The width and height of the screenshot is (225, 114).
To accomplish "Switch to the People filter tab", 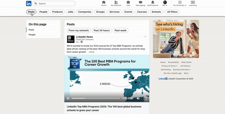I will pos(43,12).
